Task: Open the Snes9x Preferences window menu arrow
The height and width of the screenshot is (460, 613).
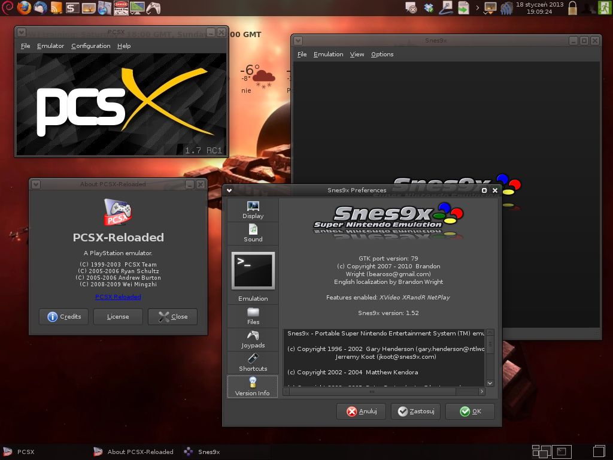Action: pyautogui.click(x=229, y=190)
